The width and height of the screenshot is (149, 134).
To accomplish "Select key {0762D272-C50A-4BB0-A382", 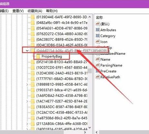I will [62, 34].
